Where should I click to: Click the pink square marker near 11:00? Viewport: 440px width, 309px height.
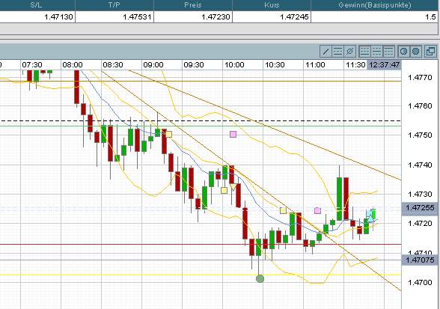pos(317,210)
